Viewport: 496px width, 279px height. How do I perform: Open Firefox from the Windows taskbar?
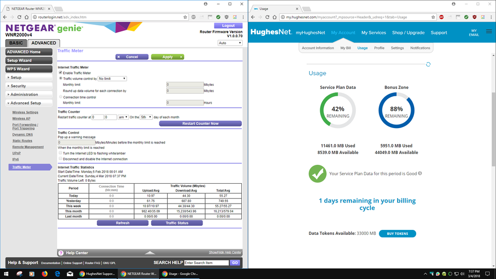click(x=45, y=274)
